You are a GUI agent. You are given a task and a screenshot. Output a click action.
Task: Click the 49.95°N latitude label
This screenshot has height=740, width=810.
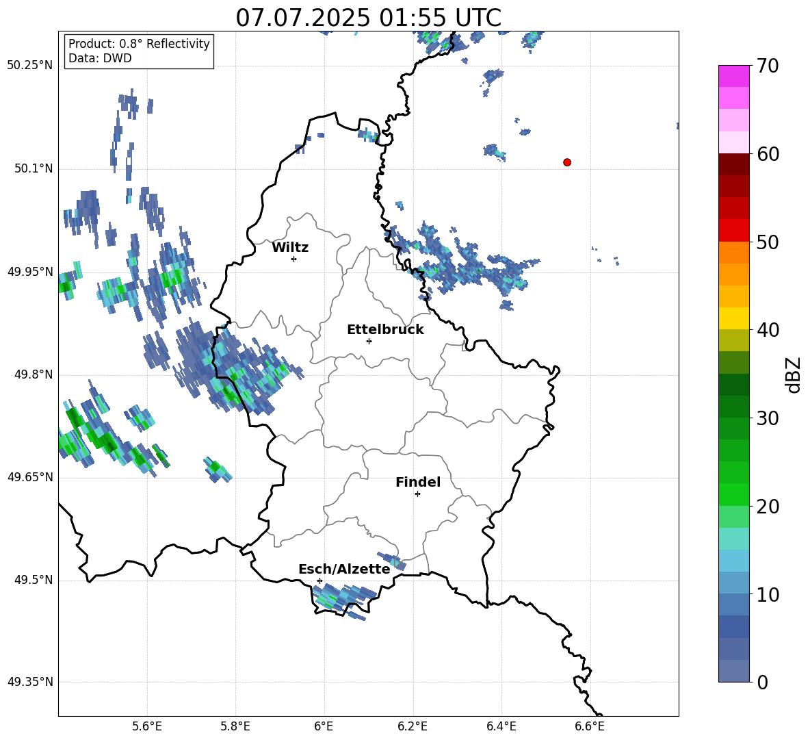(30, 272)
